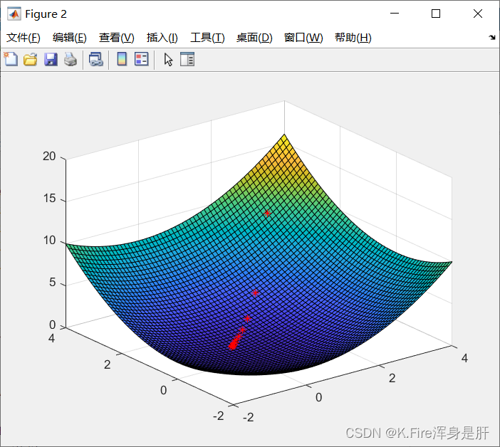Open the 编辑(E) menu
This screenshot has width=500, height=447.
(70, 38)
